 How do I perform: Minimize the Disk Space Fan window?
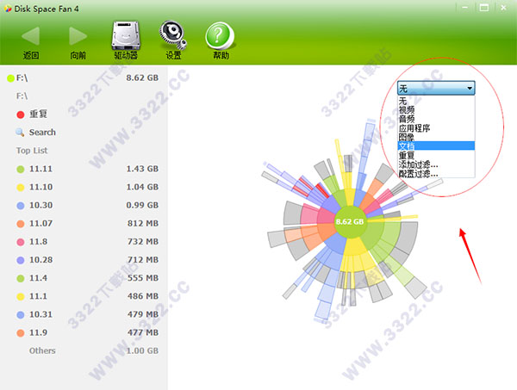pyautogui.click(x=465, y=7)
